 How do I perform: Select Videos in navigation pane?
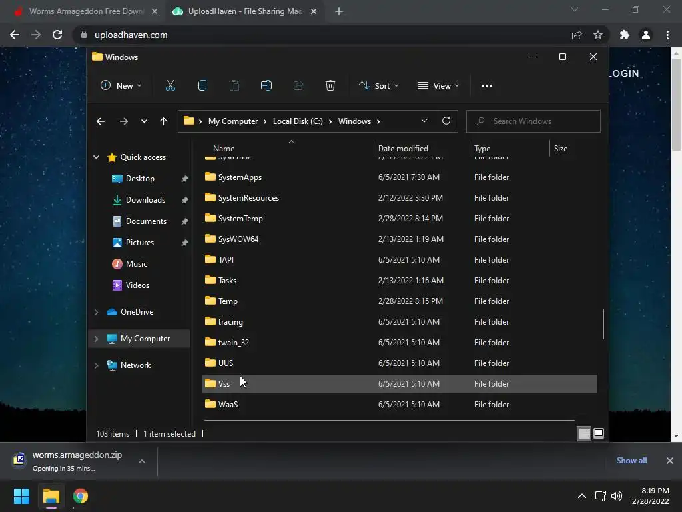(x=137, y=285)
